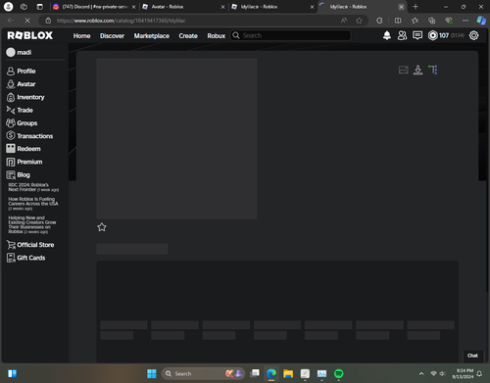This screenshot has height=383, width=490.
Task: Open the Copilot sidebar icon
Action: pos(481,21)
